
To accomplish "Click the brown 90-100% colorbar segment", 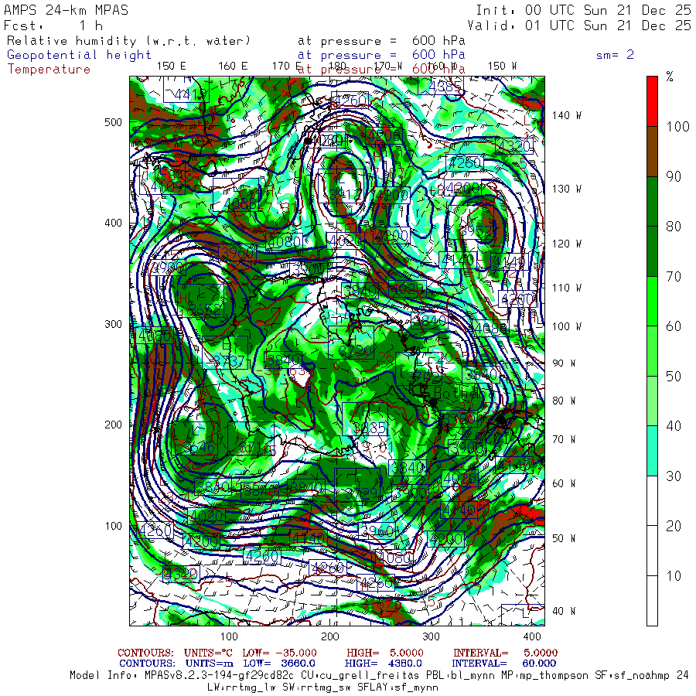I will [x=652, y=152].
